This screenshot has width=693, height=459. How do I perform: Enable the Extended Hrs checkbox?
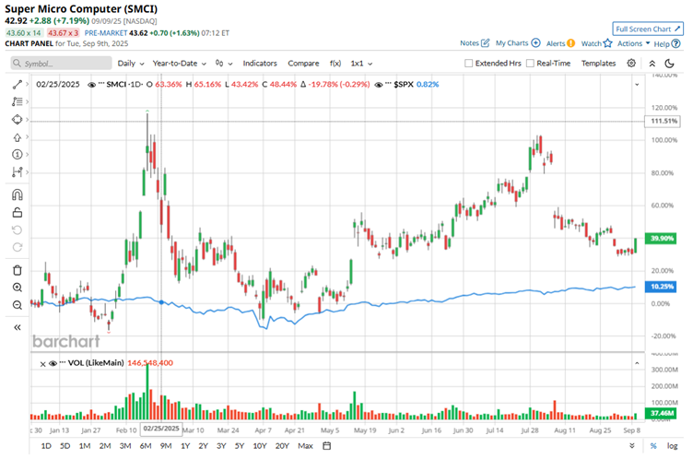pyautogui.click(x=468, y=64)
